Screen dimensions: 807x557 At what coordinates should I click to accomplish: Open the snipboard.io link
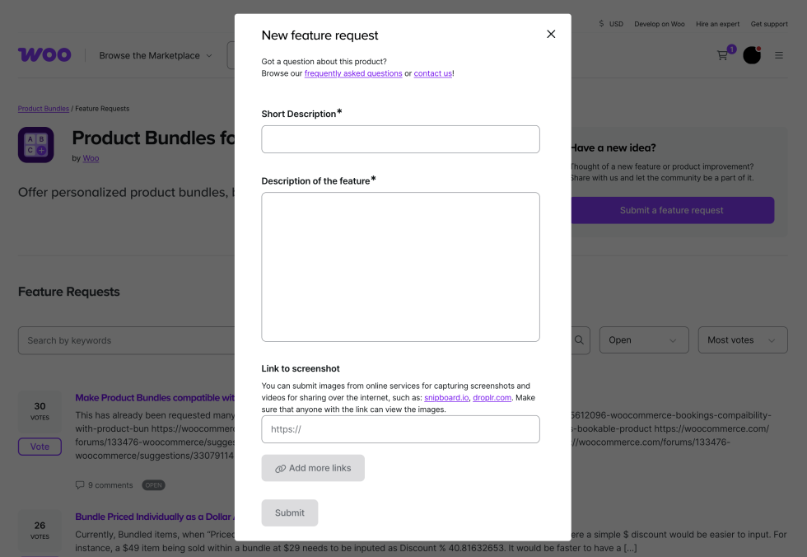pos(446,397)
